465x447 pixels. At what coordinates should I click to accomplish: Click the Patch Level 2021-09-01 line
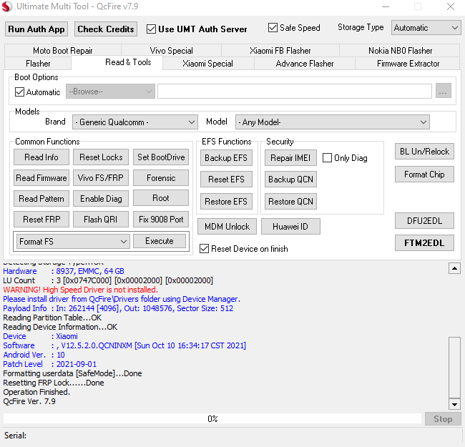point(49,364)
